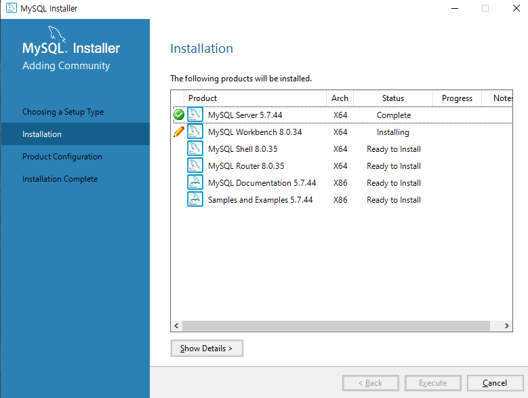528x398 pixels.
Task: Select the MySQL Workbench 8.0.34 row text
Action: [255, 132]
